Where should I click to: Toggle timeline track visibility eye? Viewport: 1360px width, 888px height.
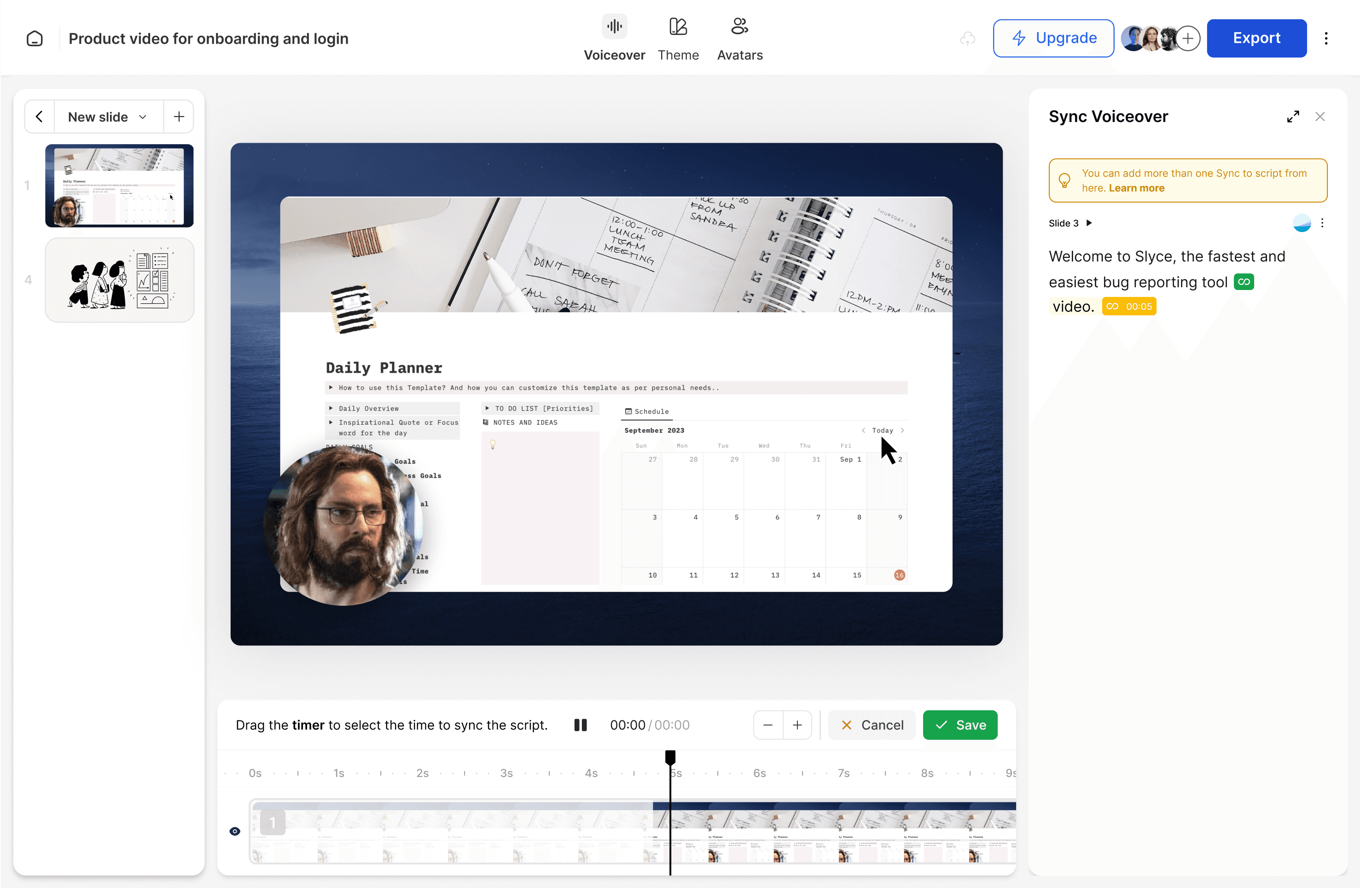pyautogui.click(x=235, y=831)
